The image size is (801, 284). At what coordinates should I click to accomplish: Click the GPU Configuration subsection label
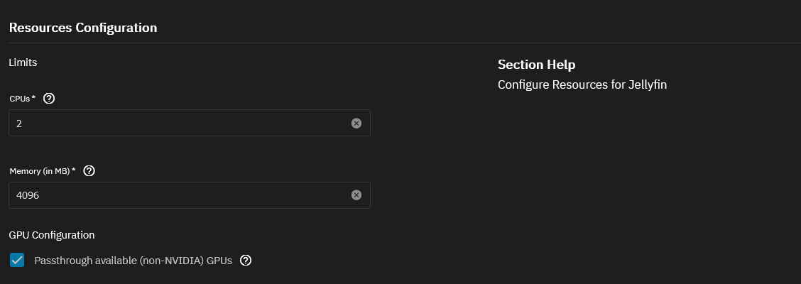[52, 235]
